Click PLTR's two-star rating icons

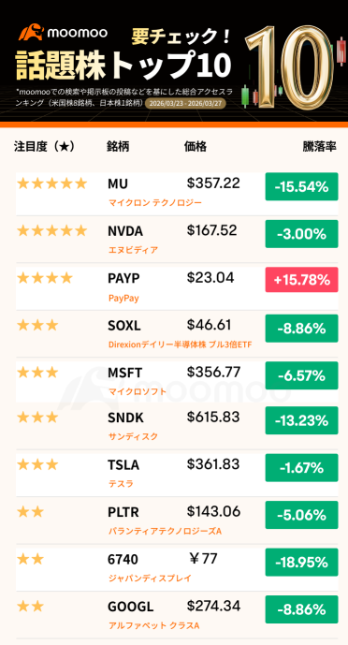coord(31,512)
